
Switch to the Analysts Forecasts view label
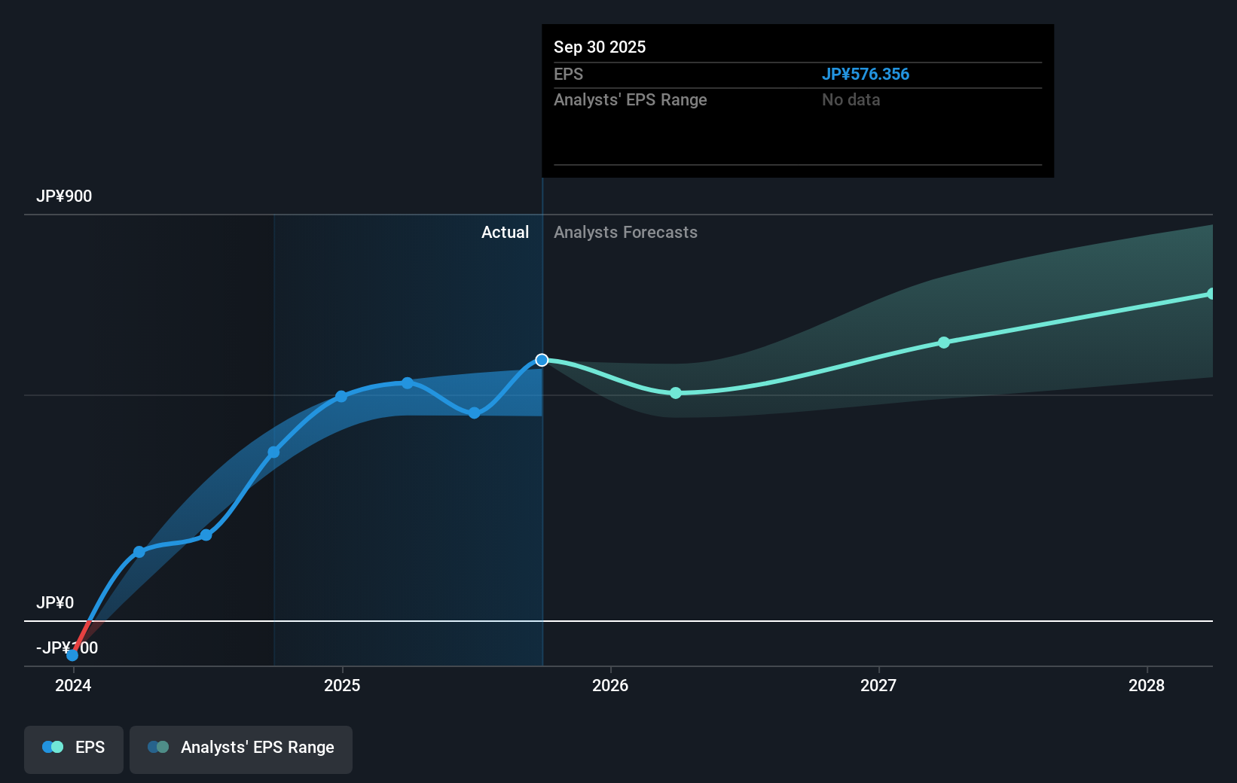pos(625,232)
